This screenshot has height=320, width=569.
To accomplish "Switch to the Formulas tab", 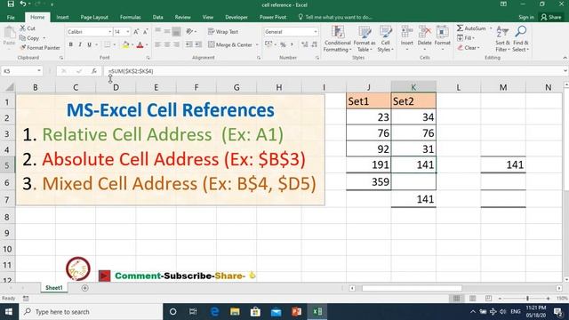I will 131,17.
